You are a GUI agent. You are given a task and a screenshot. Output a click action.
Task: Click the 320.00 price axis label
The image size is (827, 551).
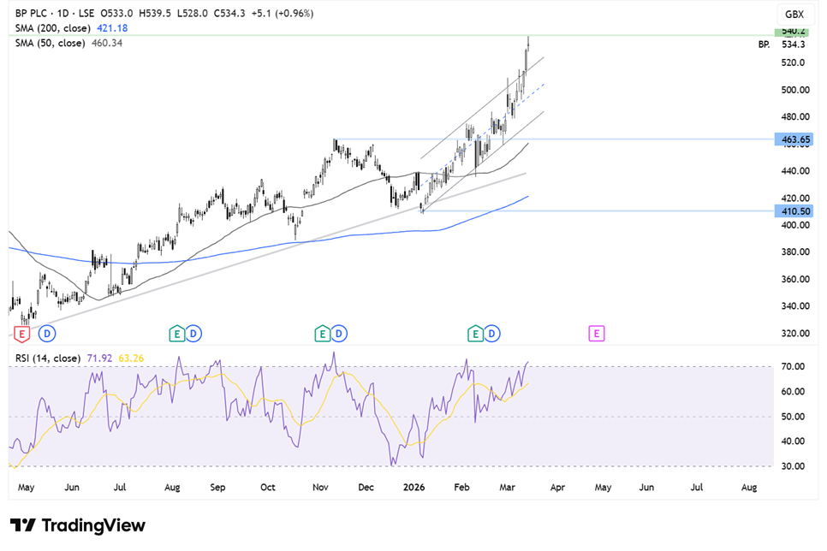coord(795,333)
